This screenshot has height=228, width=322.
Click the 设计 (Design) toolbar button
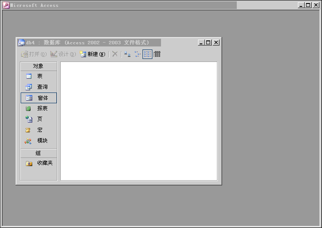click(x=63, y=54)
